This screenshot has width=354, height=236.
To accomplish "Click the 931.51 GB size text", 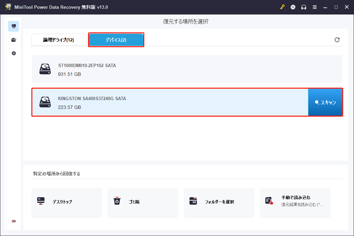I will [69, 74].
